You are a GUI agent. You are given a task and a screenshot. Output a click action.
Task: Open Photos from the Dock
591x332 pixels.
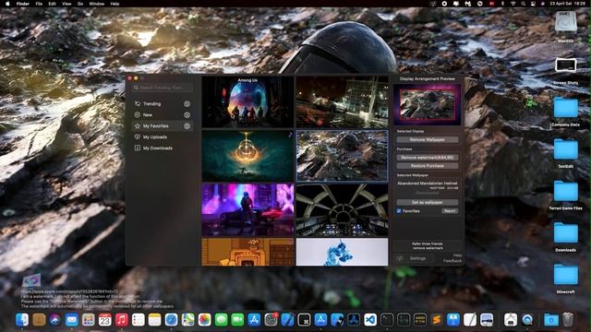pos(204,320)
